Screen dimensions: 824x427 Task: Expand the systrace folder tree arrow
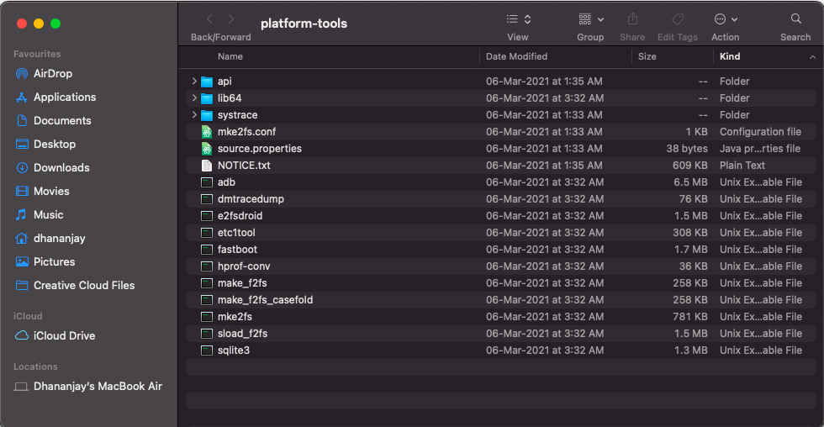coord(194,115)
